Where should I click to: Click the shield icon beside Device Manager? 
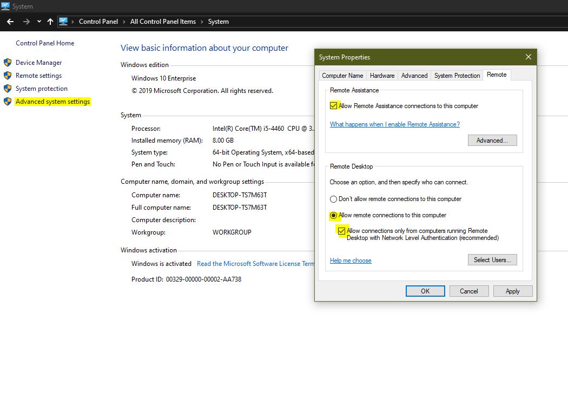click(x=8, y=63)
